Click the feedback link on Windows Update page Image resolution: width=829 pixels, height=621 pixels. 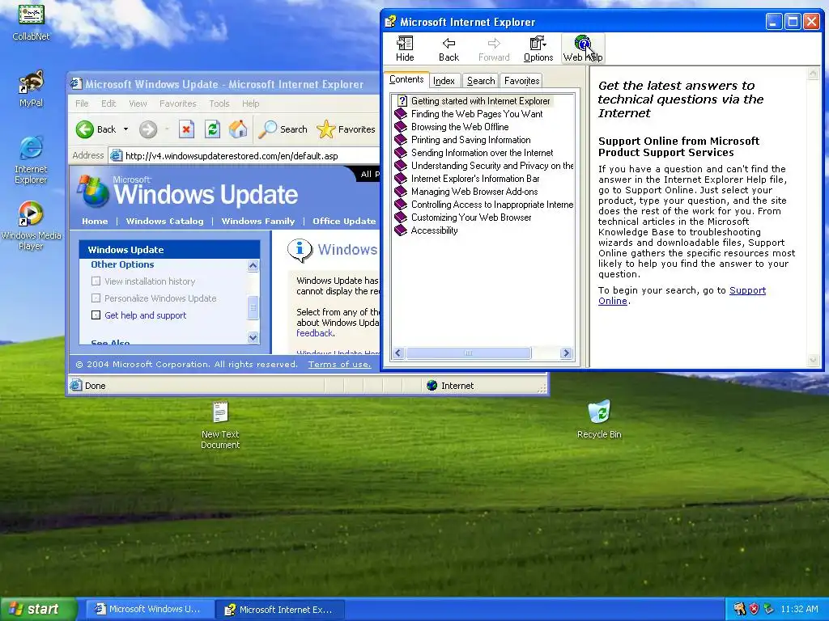315,333
